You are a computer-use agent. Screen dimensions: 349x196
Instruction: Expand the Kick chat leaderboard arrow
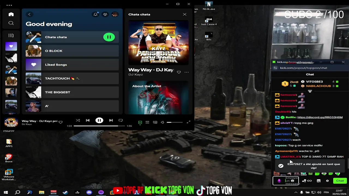click(x=310, y=91)
